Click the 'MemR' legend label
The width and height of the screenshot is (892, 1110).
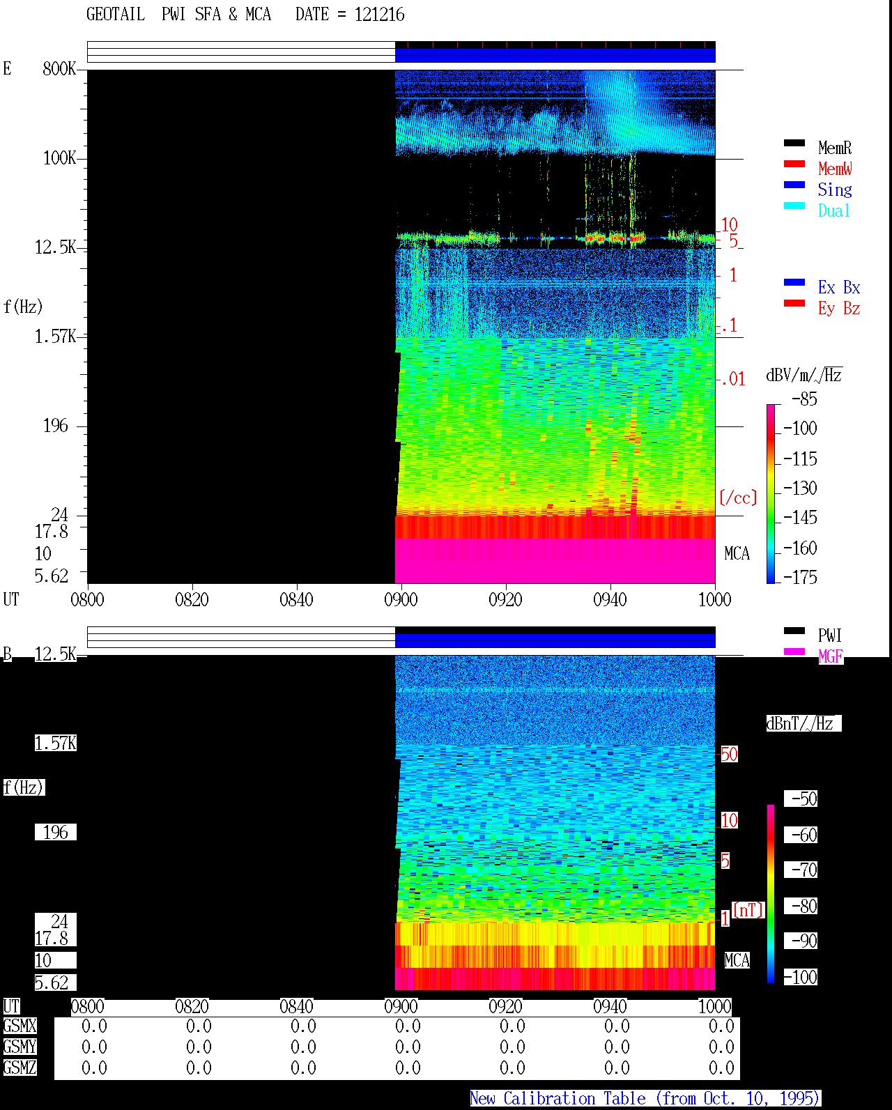point(835,148)
